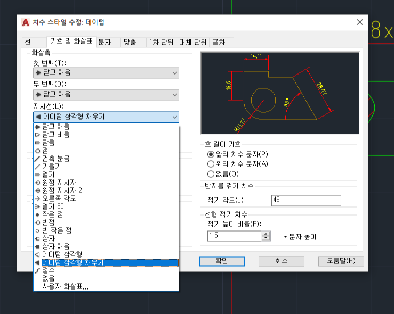394x314 pixels.
Task: Increase 꺾기 높이 비율 with up spinner
Action: pos(266,234)
